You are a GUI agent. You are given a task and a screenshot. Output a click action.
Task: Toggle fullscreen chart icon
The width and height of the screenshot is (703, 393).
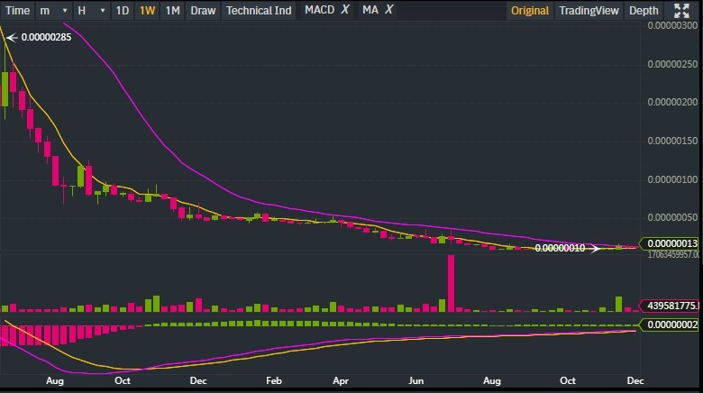click(x=681, y=11)
